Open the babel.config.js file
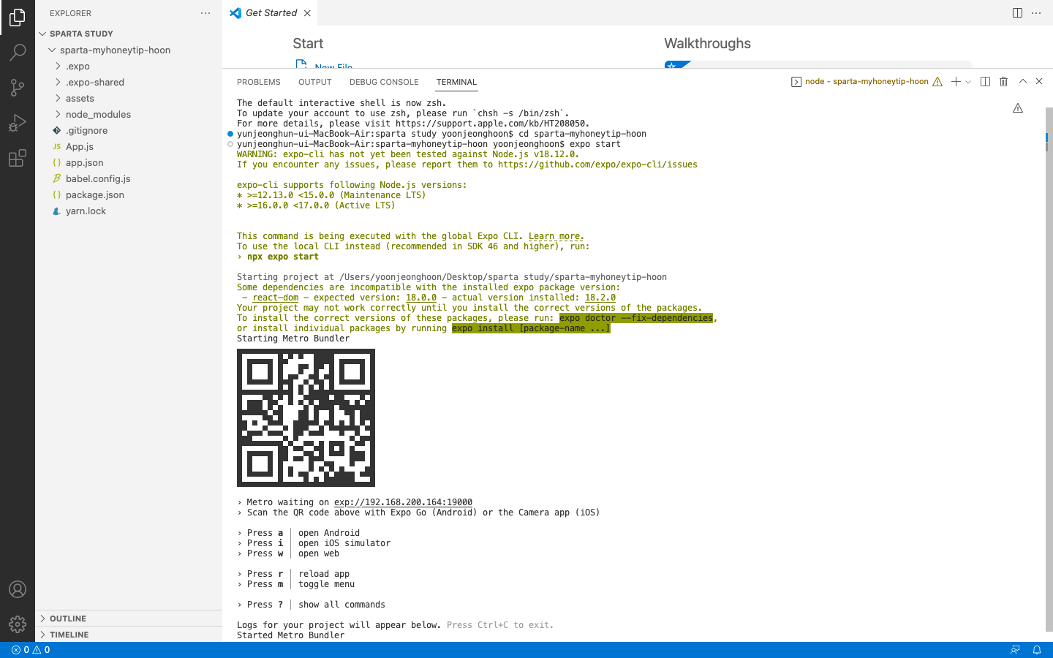 (129, 179)
